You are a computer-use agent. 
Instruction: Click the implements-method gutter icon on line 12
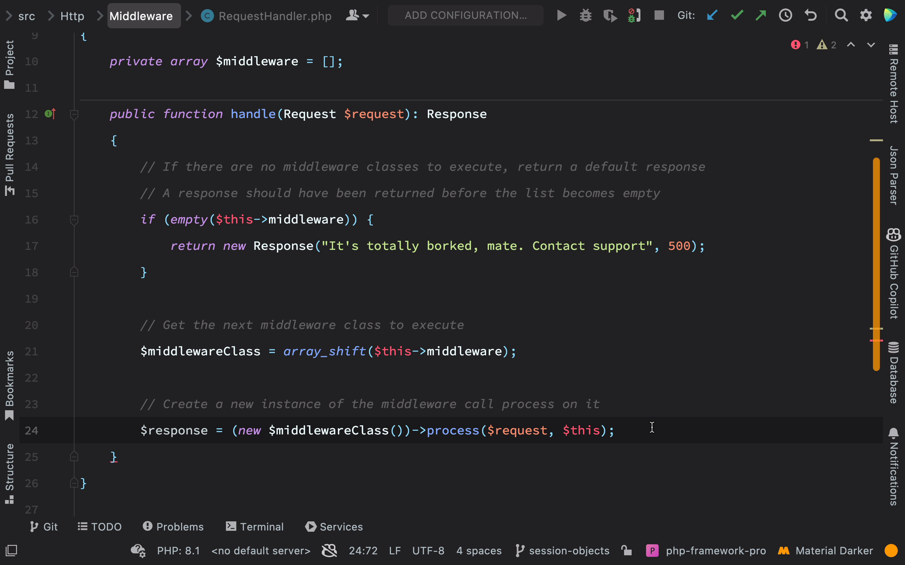click(50, 114)
